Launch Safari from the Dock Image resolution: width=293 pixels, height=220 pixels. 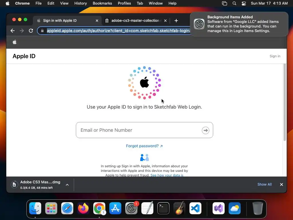(x=67, y=208)
